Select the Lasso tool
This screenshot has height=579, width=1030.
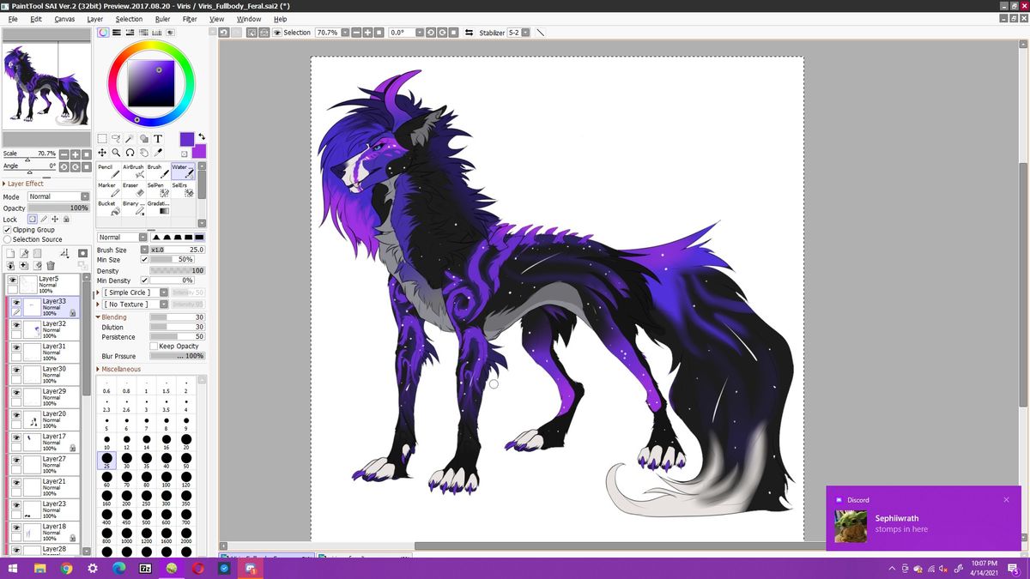point(115,138)
